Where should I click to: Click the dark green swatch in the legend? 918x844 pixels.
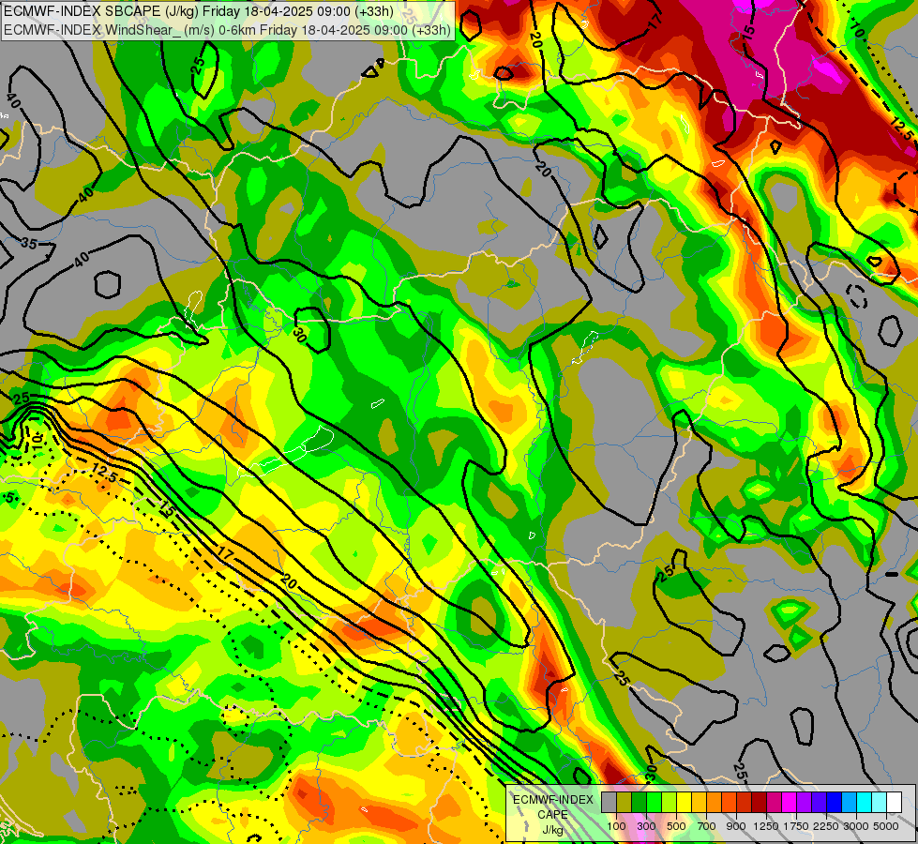pyautogui.click(x=639, y=803)
